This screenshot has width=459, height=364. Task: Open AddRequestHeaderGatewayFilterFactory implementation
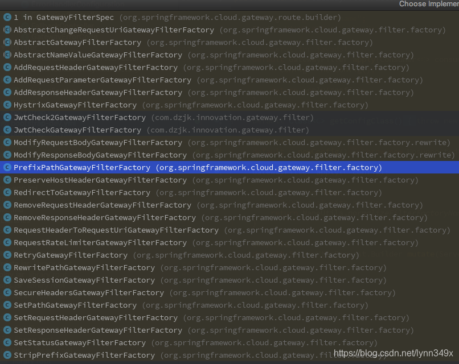click(229, 67)
